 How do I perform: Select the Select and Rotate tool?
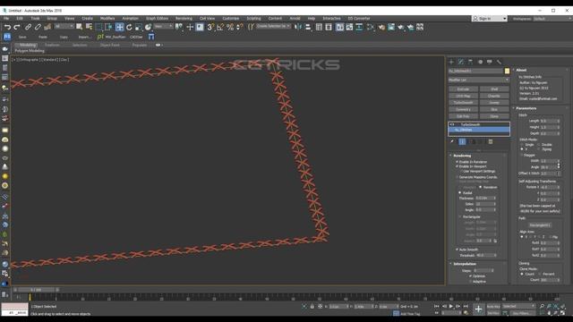click(129, 27)
